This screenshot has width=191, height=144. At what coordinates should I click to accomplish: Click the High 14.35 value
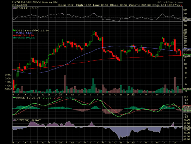tap(84, 5)
